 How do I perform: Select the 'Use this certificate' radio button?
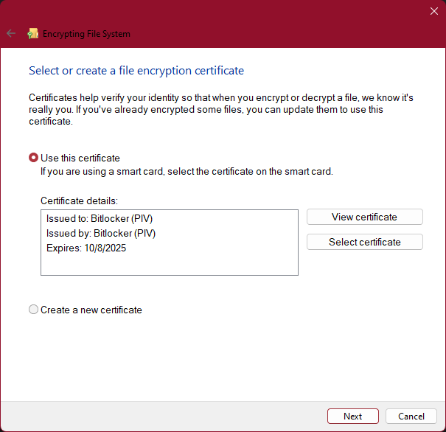(34, 158)
